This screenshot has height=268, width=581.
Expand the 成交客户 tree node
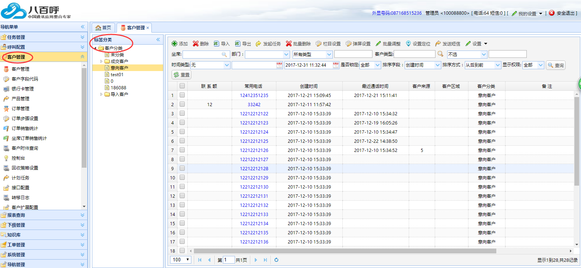coord(102,62)
